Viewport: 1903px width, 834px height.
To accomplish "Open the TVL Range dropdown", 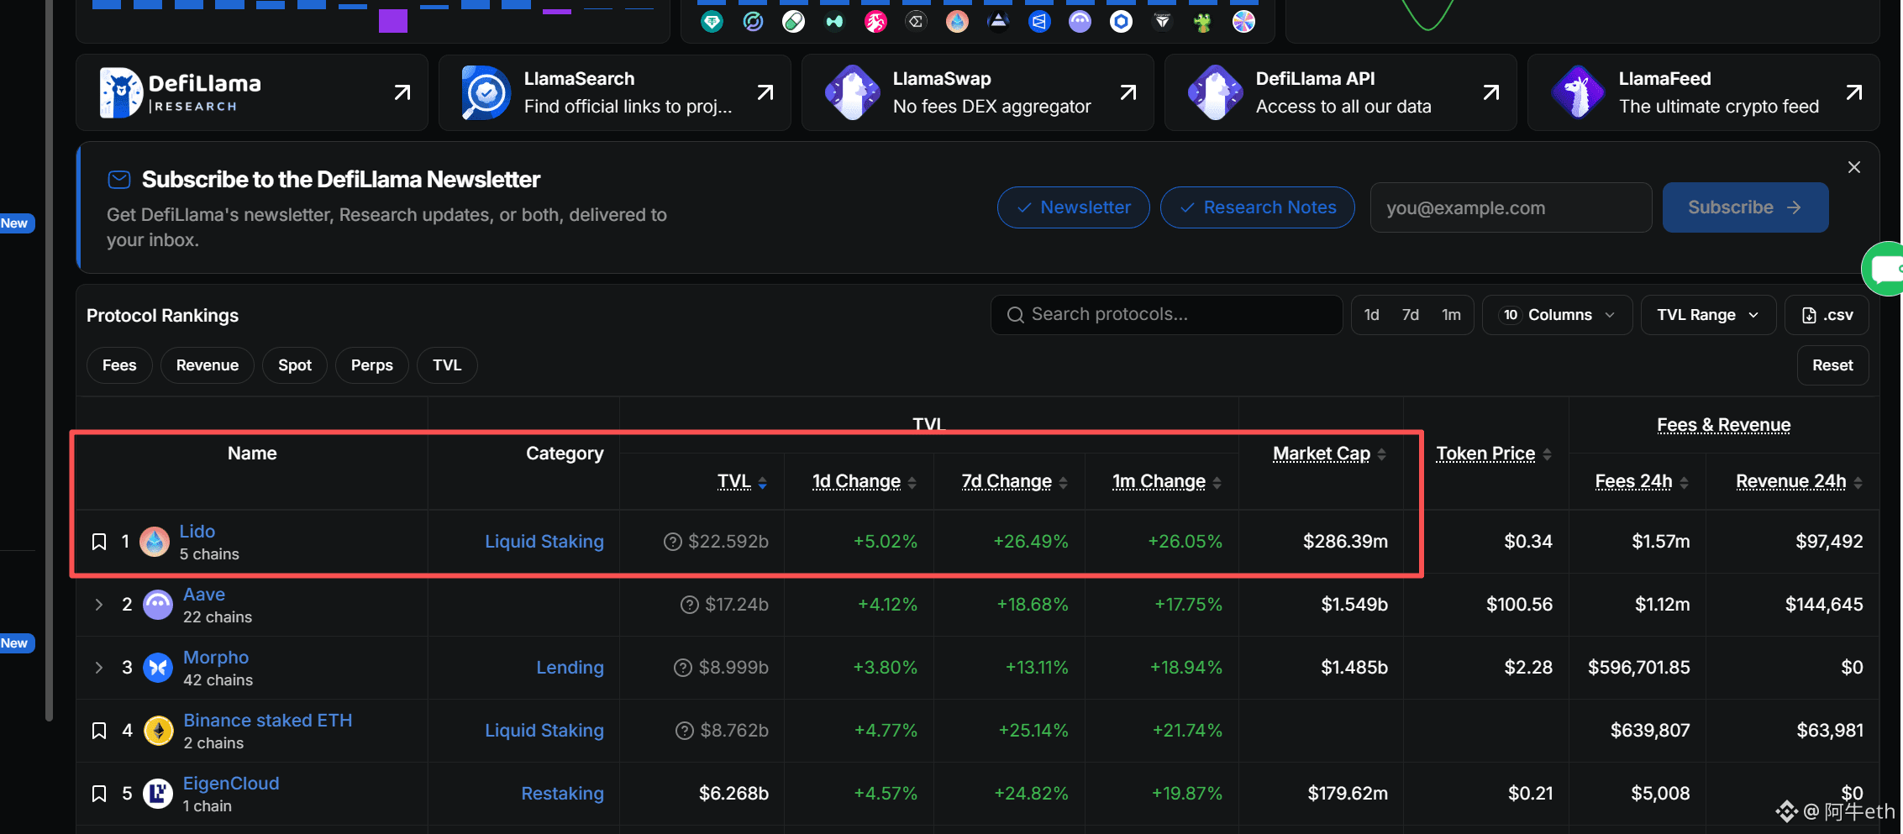I will 1708,315.
